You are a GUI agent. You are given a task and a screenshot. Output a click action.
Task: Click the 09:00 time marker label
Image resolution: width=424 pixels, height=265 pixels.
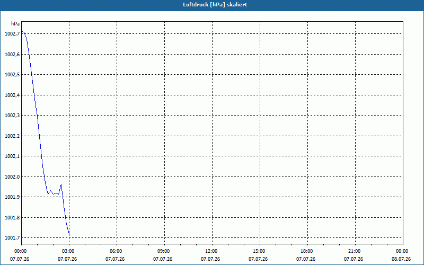pyautogui.click(x=164, y=251)
